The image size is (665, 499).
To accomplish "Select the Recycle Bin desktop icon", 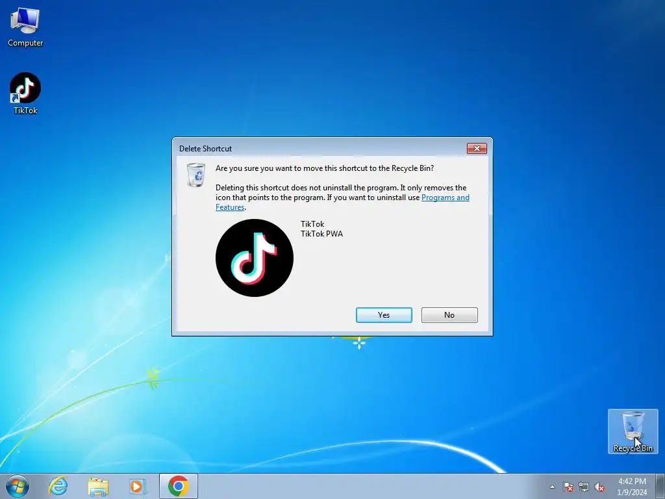I will click(633, 431).
